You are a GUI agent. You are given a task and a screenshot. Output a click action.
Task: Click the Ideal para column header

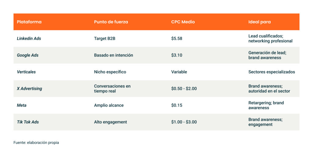(x=259, y=22)
